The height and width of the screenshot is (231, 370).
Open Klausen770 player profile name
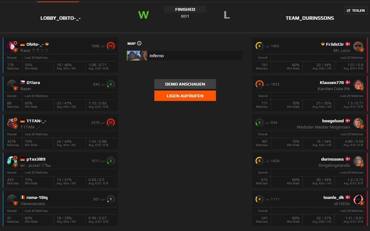[x=332, y=82]
